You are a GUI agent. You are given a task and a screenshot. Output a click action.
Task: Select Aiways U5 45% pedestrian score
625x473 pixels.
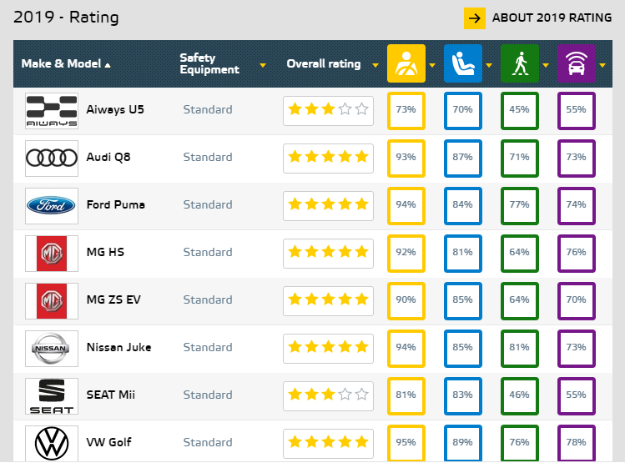(520, 111)
